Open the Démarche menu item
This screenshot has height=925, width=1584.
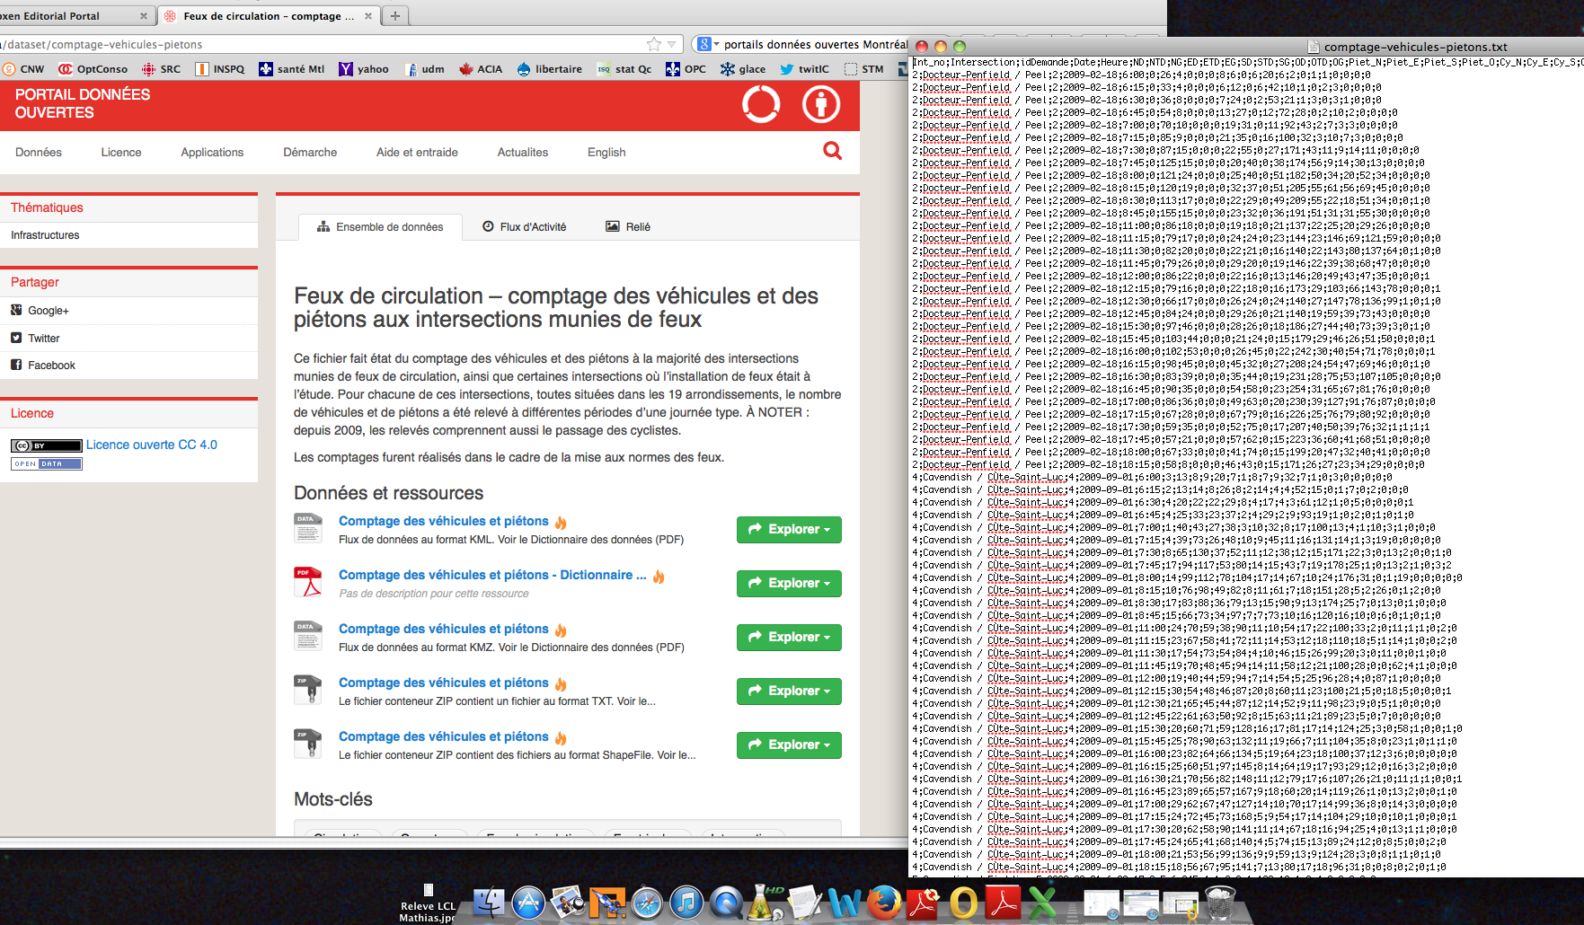(x=310, y=153)
